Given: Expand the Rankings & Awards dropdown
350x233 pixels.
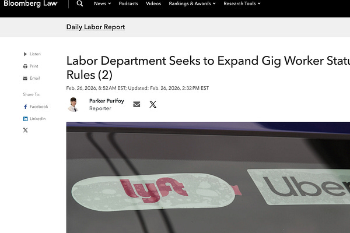Looking at the screenshot, I should tap(192, 3).
